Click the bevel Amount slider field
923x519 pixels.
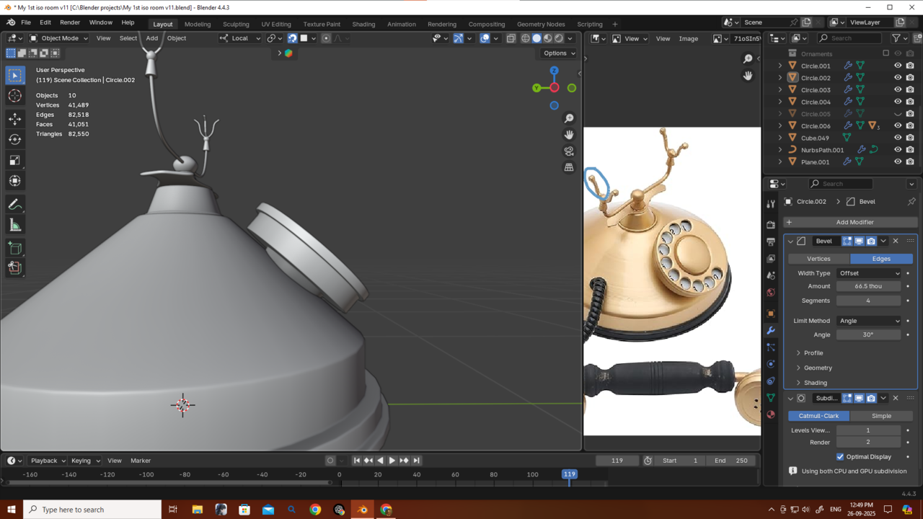pyautogui.click(x=868, y=286)
